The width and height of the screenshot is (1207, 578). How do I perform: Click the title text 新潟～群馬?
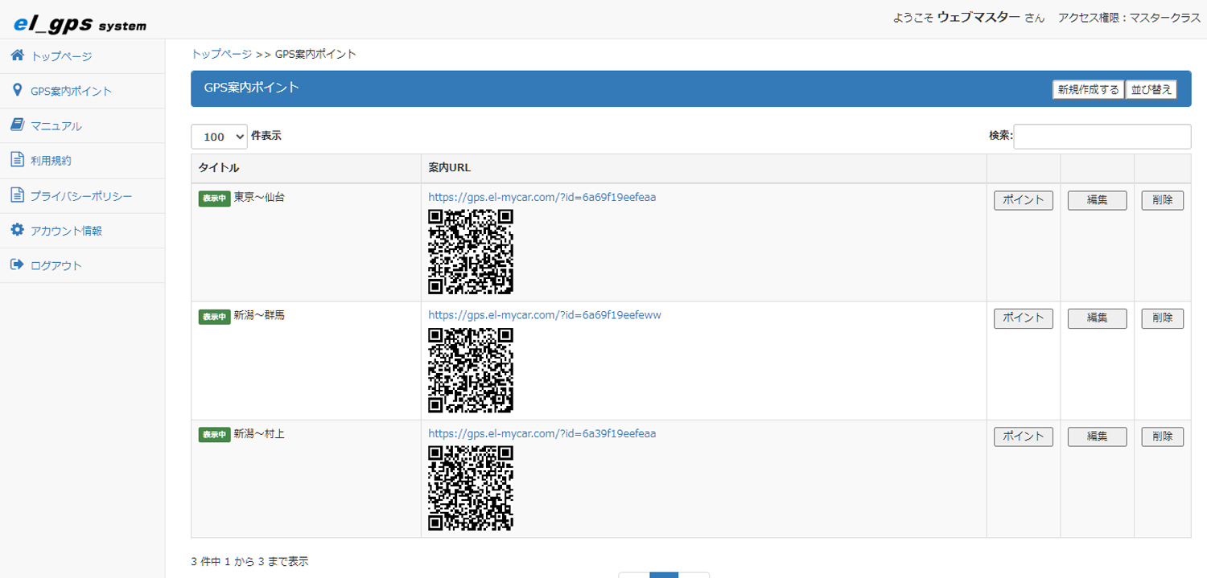coord(259,315)
